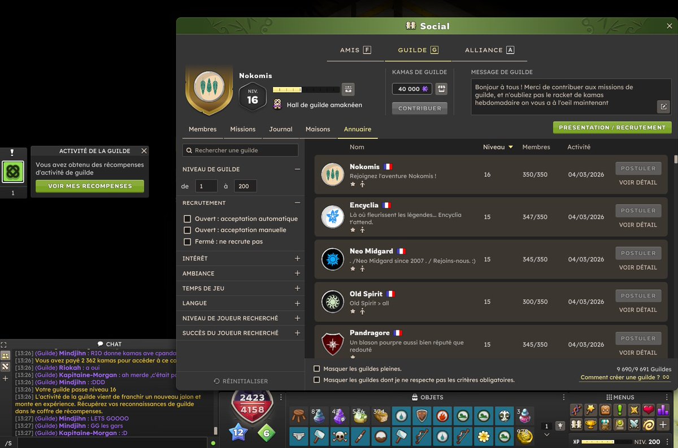The image size is (678, 448).
Task: Open the green guild activity reward icon
Action: 12,172
